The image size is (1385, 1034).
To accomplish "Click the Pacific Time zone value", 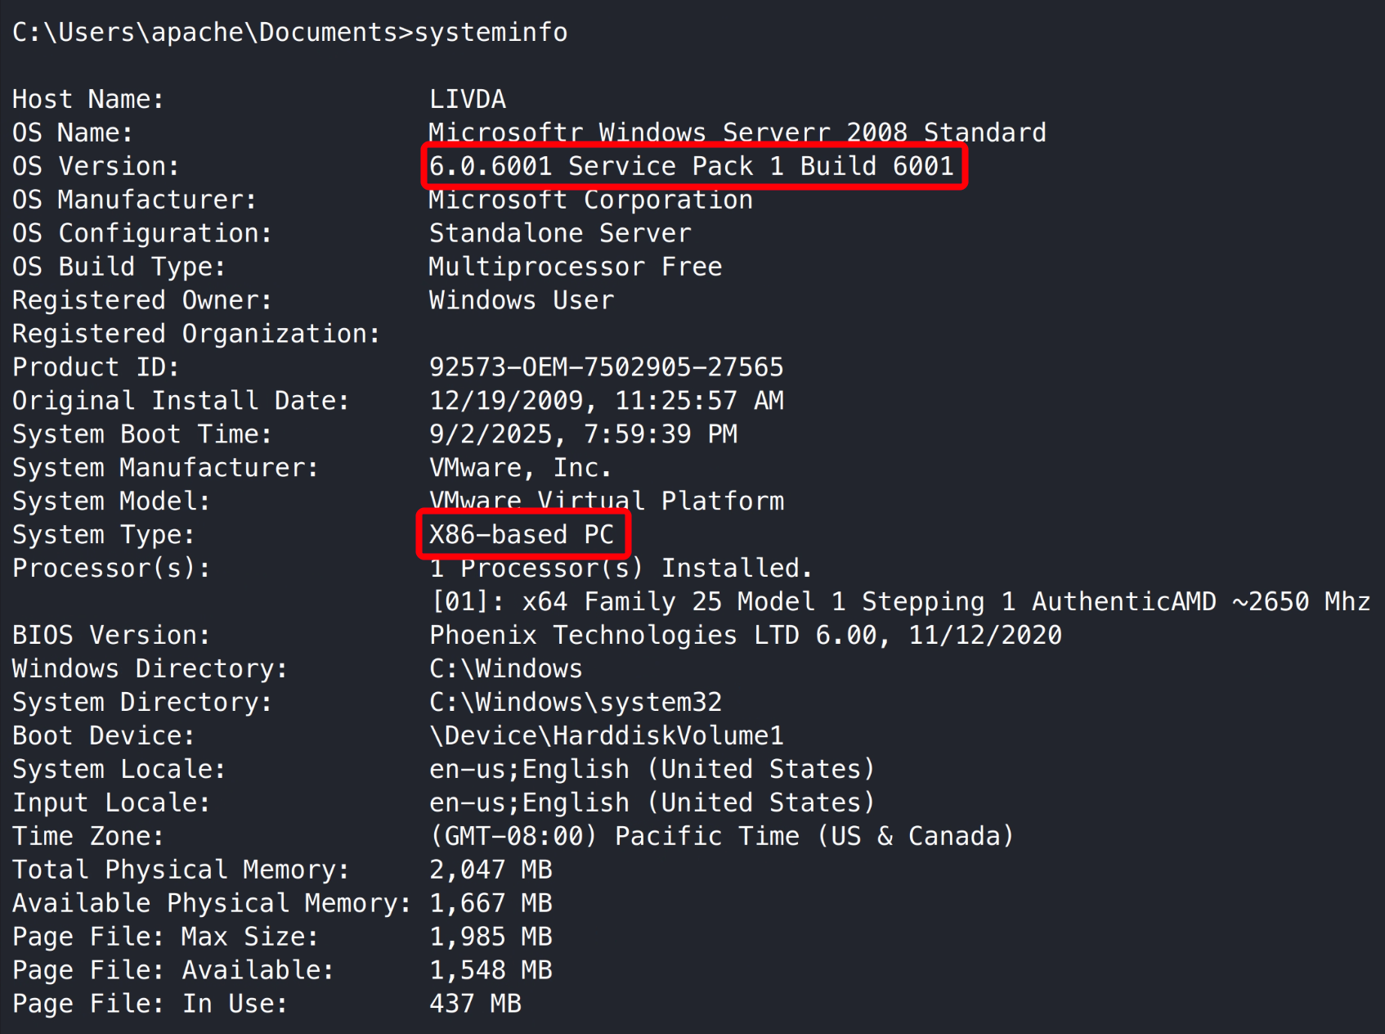I will [x=721, y=837].
